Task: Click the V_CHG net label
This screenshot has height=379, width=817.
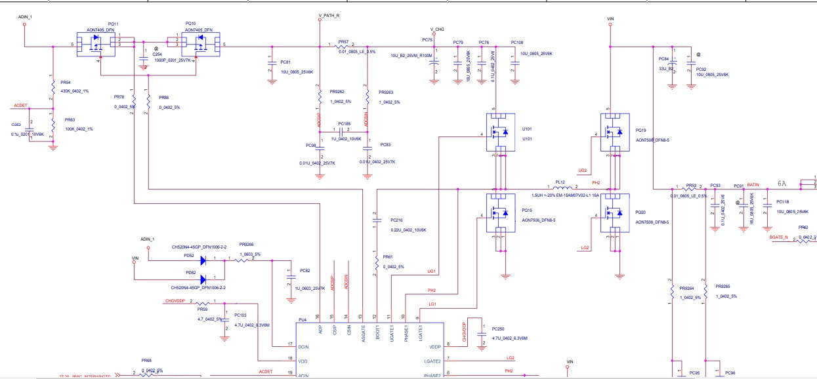Action: 437,30
